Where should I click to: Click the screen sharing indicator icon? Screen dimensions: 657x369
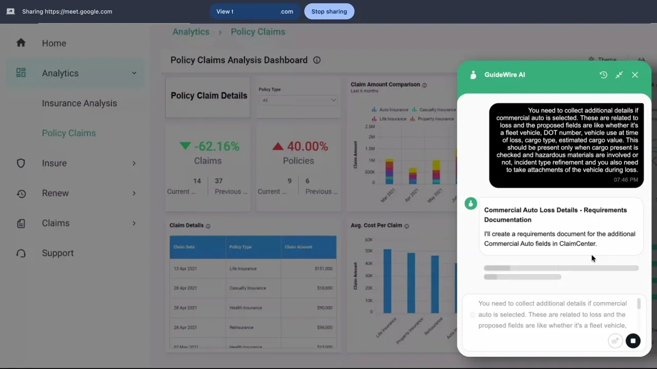[11, 11]
